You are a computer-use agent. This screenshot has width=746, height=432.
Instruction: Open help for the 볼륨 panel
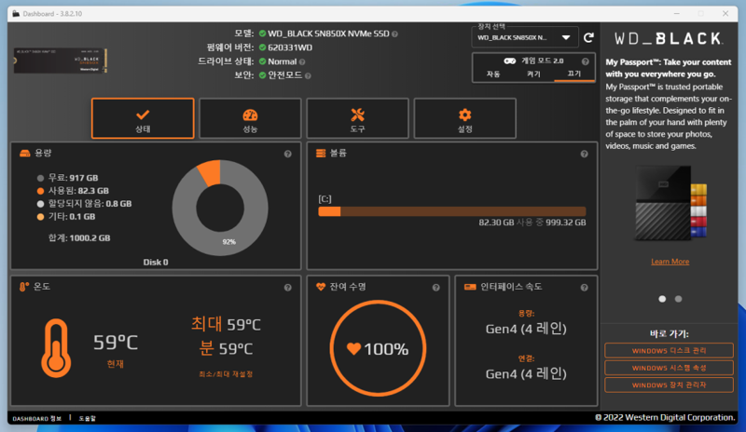tap(585, 154)
